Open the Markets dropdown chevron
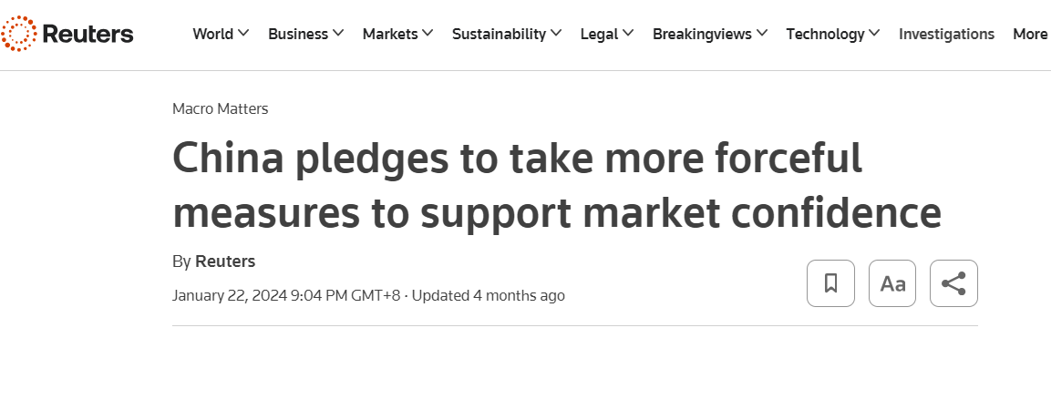This screenshot has width=1051, height=410. point(428,34)
